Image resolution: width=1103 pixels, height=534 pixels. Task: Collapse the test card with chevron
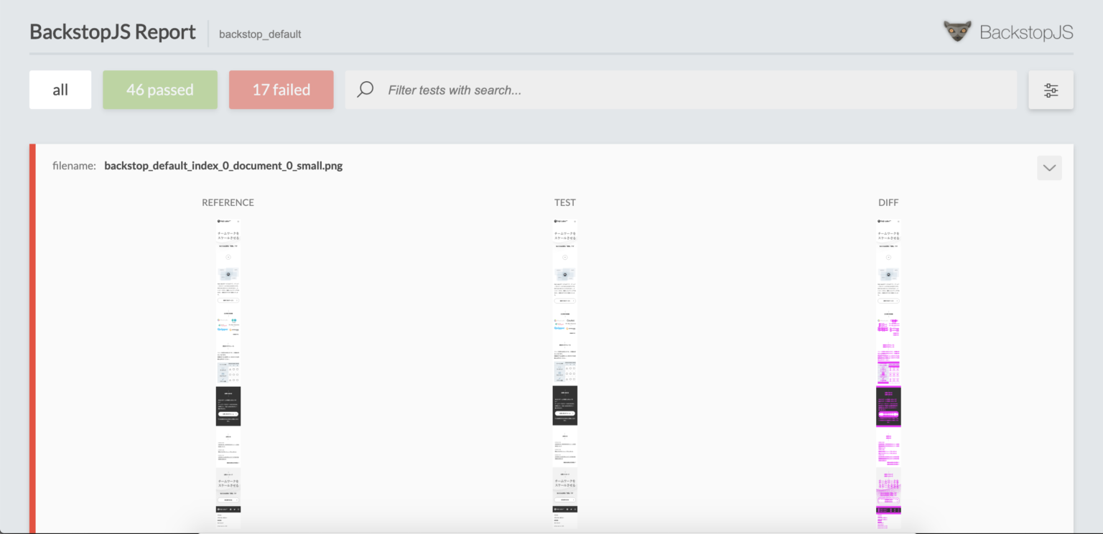tap(1049, 168)
